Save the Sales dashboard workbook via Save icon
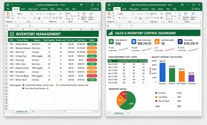This screenshot has width=207, height=125. [x=109, y=5]
